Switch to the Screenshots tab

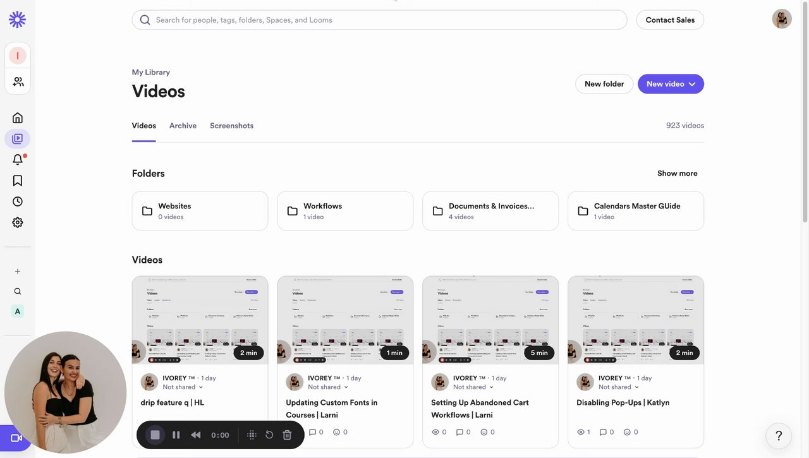point(231,126)
